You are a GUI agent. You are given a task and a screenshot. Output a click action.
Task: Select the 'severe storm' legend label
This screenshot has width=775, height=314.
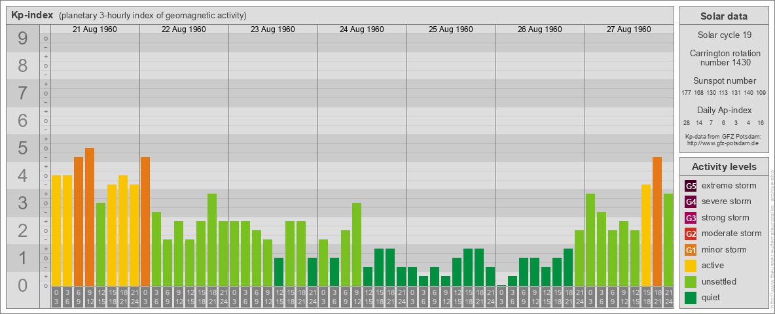(727, 201)
